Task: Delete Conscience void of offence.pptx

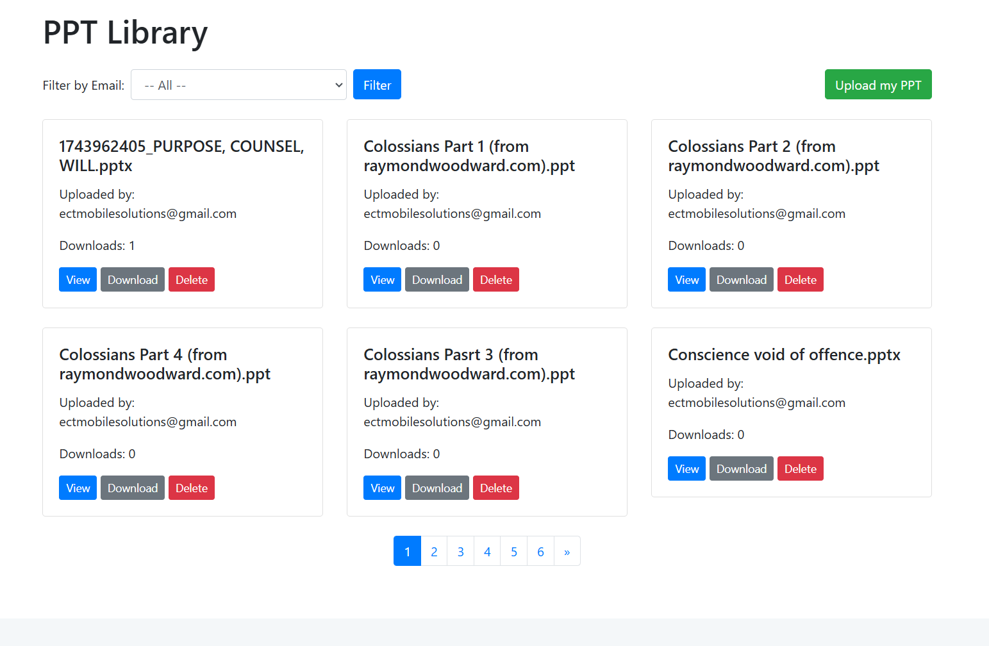Action: pyautogui.click(x=800, y=468)
